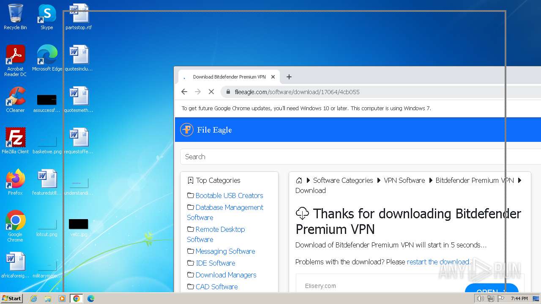The height and width of the screenshot is (304, 541).
Task: Launch Skype from the desktop
Action: 47,17
